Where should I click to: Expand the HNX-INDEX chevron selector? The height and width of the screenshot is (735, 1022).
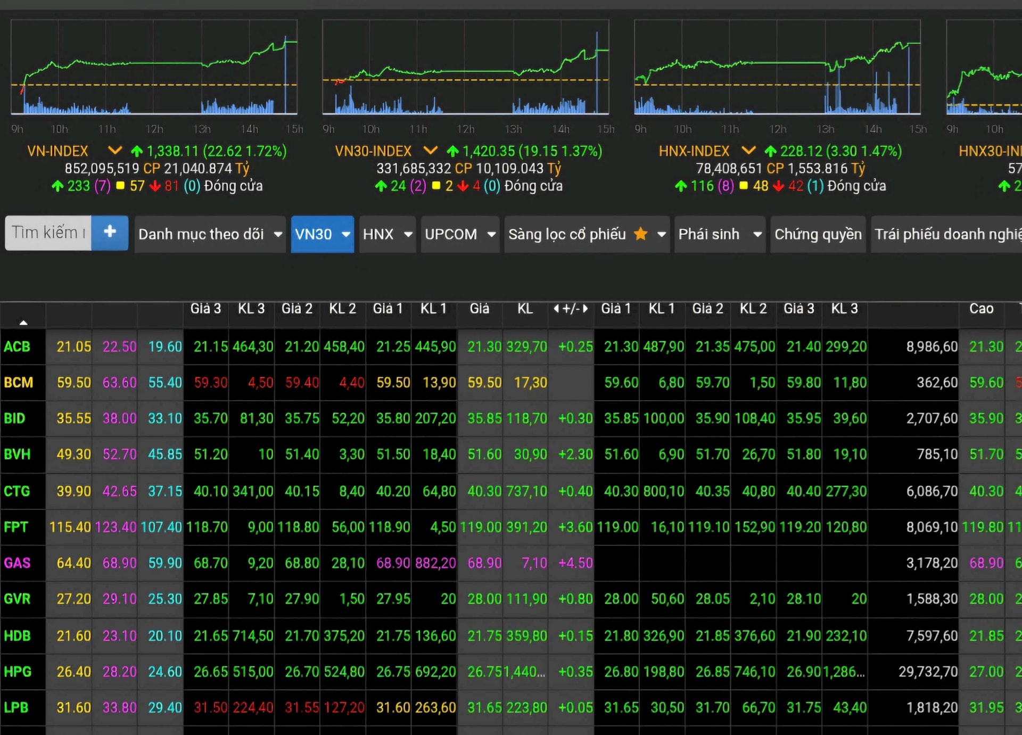coord(748,151)
